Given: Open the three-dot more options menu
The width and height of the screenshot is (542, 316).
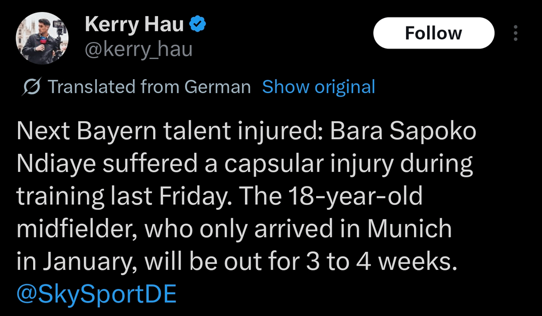Looking at the screenshot, I should click(515, 33).
